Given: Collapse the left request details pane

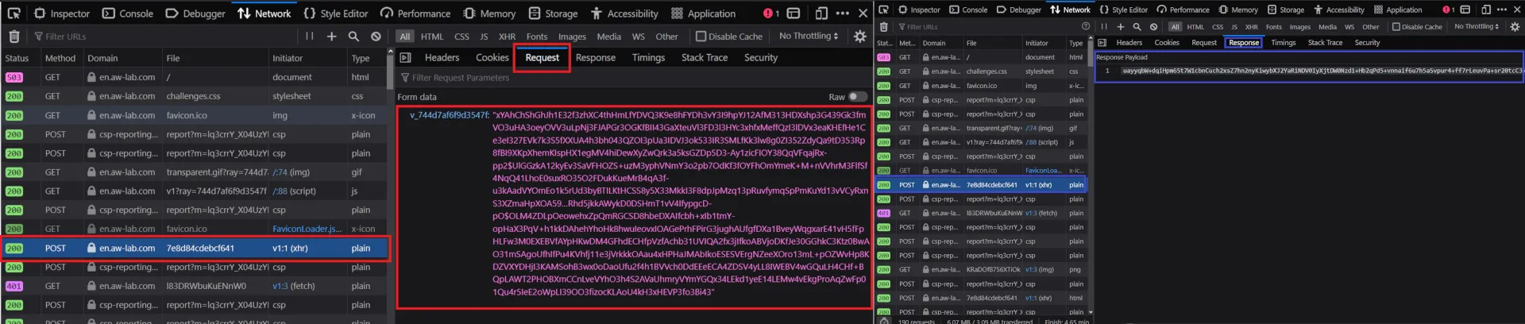Looking at the screenshot, I should tap(405, 58).
